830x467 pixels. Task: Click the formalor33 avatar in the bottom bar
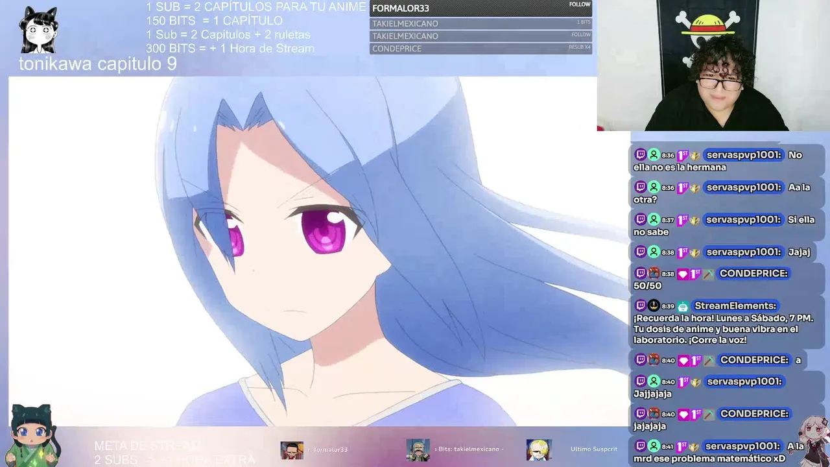click(292, 449)
